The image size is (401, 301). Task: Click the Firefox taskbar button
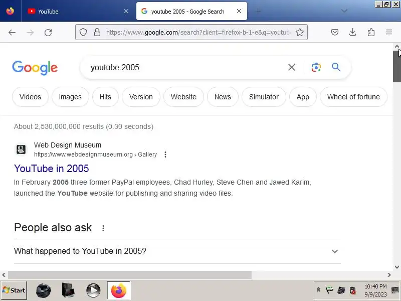click(119, 290)
